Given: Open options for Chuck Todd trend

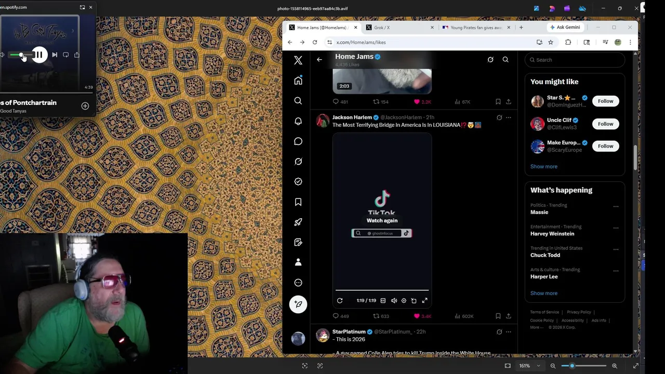Looking at the screenshot, I should 616,249.
